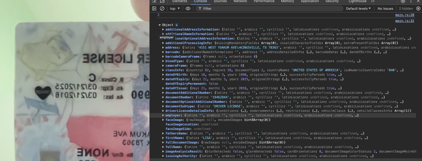Collapse the logged Object root arrow
The width and height of the screenshot is (422, 161).
pos(160,25)
